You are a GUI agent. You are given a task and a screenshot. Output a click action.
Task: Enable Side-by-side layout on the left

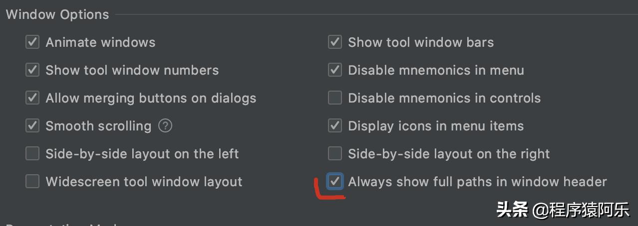coord(32,154)
